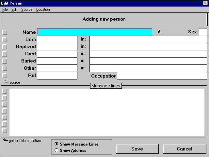Click the source button beside Buried
The image size is (209, 157).
pyautogui.click(x=5, y=61)
